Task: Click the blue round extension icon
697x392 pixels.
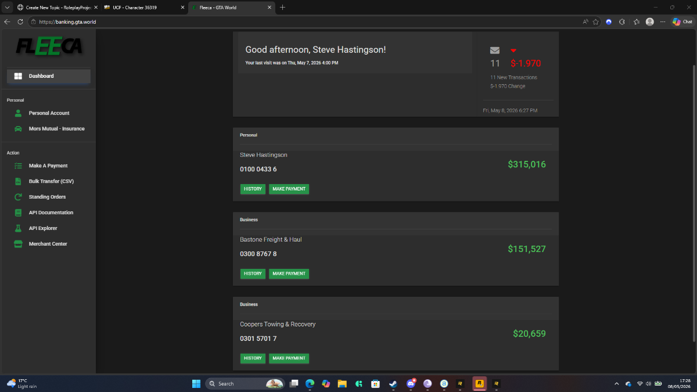Action: [x=609, y=21]
